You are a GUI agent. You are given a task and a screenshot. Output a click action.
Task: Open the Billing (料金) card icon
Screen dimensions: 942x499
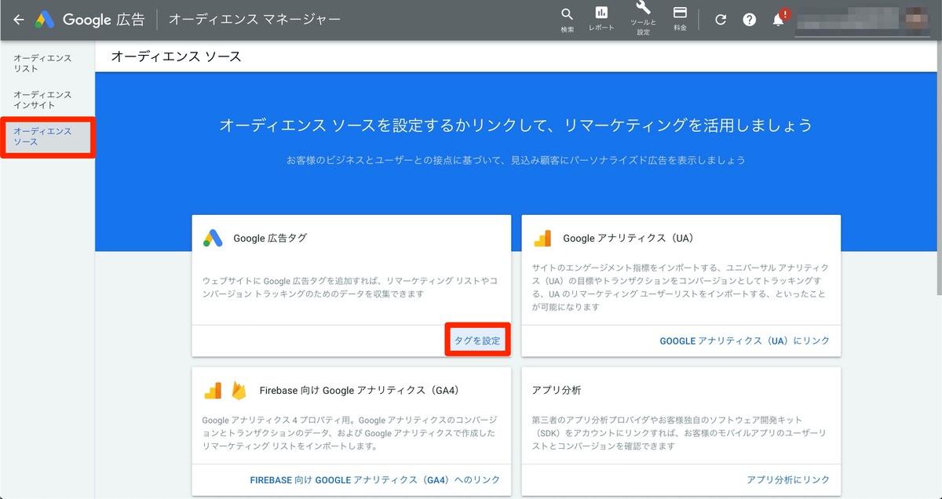tap(680, 20)
